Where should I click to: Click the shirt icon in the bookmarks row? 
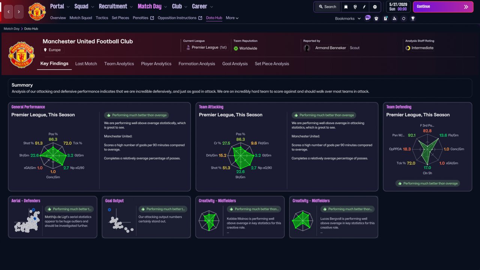[x=376, y=18]
